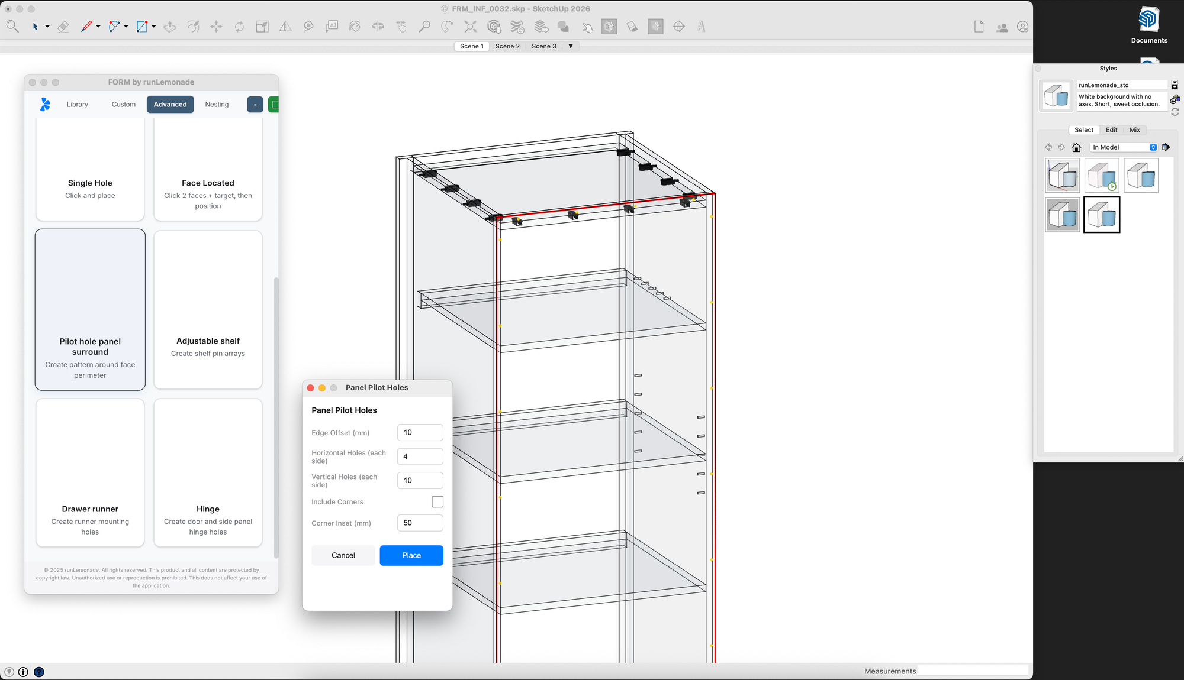1184x680 pixels.
Task: Click the Zoom Extents tool
Action: (470, 27)
